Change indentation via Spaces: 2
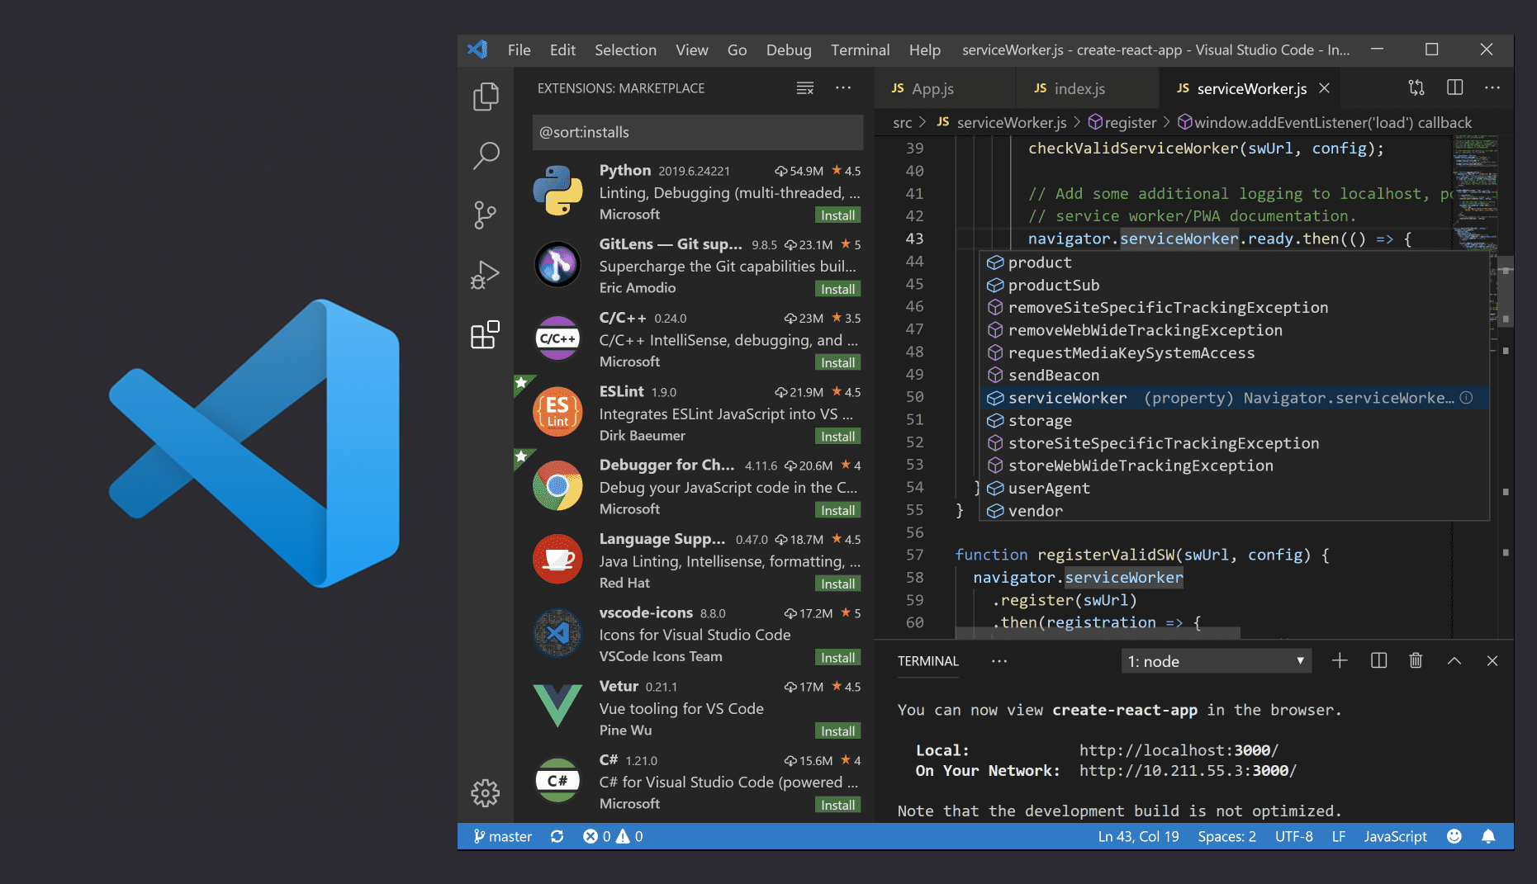 1226,836
